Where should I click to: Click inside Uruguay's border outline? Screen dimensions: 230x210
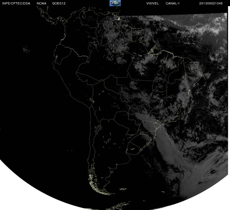click(134, 148)
